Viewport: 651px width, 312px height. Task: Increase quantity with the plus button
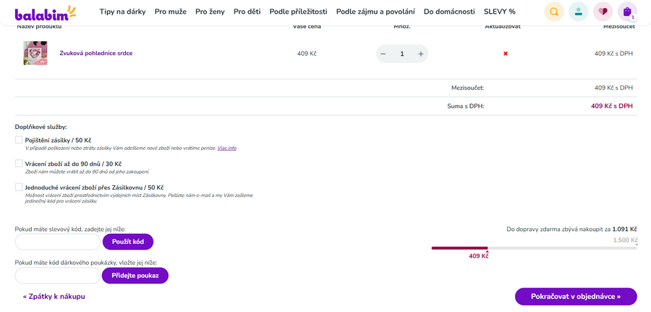(x=421, y=54)
